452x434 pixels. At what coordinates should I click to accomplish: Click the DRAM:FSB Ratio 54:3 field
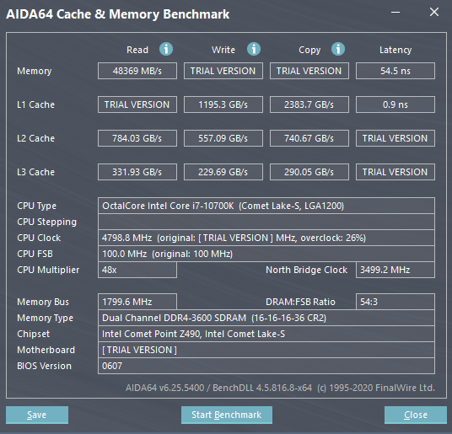coord(395,302)
